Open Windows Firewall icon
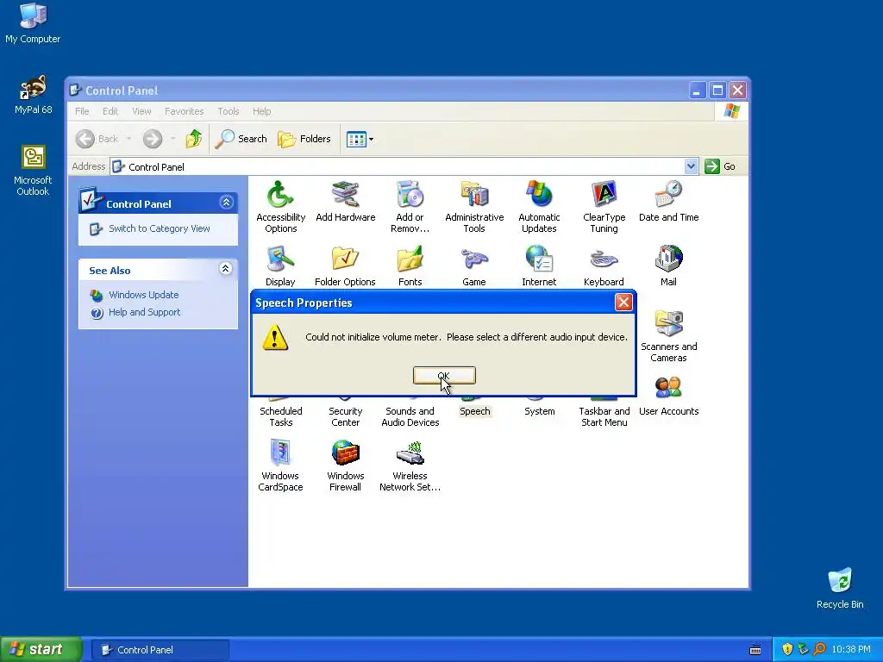This screenshot has height=662, width=883. click(x=345, y=453)
